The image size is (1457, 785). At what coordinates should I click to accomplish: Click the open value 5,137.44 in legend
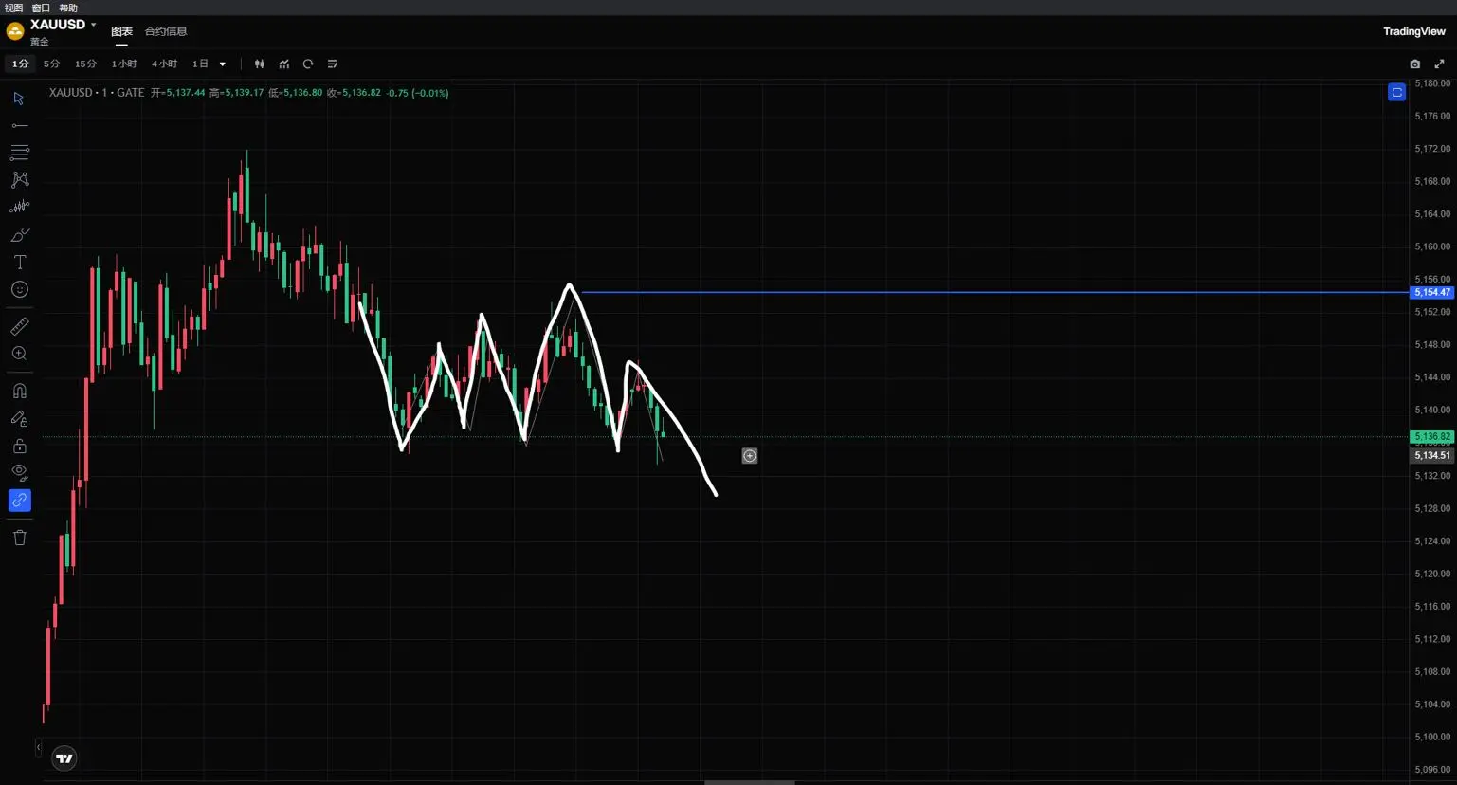[x=185, y=93]
